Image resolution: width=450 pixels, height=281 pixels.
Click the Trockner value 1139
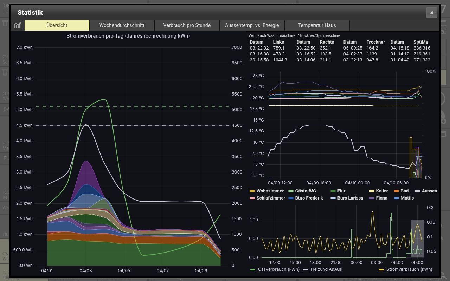[x=372, y=54]
